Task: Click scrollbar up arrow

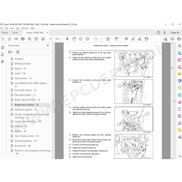Action: (x=172, y=44)
